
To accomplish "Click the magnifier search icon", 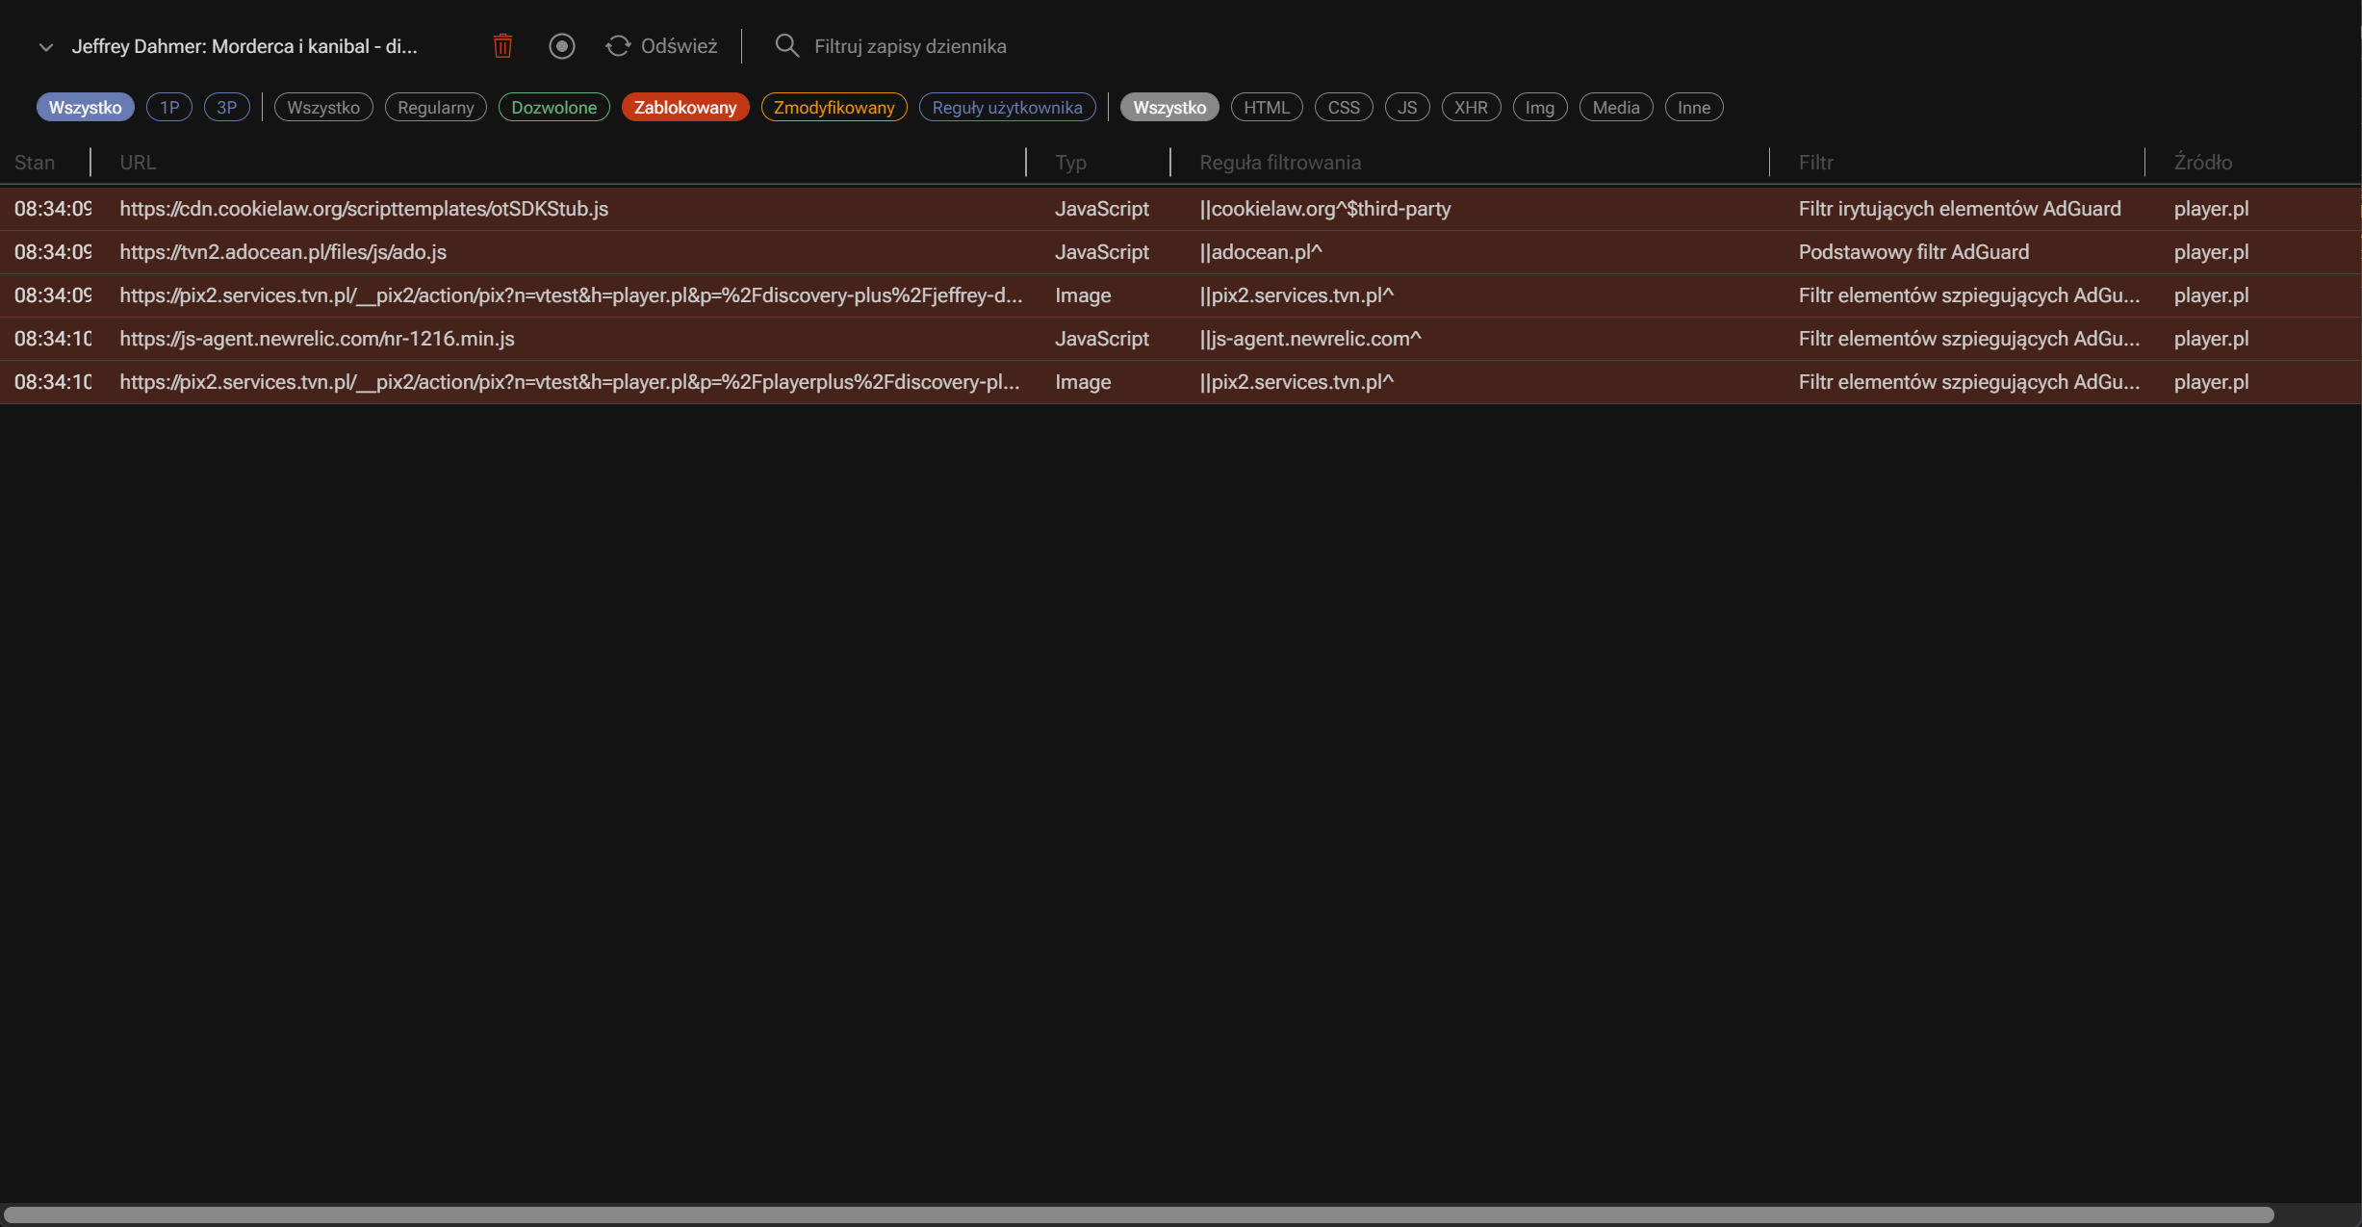I will point(786,45).
